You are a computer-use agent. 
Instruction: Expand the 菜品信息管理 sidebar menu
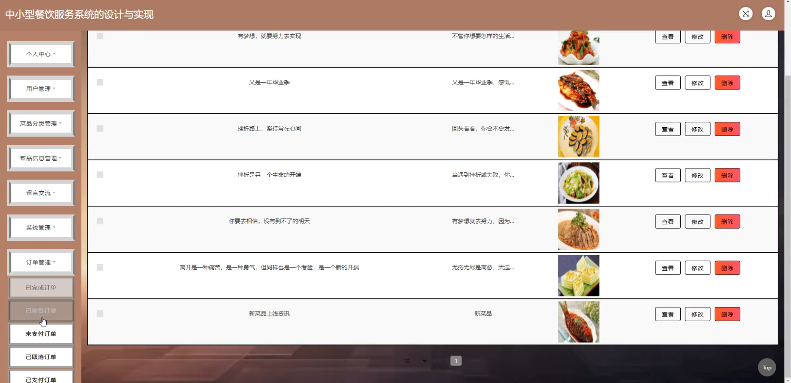[41, 158]
